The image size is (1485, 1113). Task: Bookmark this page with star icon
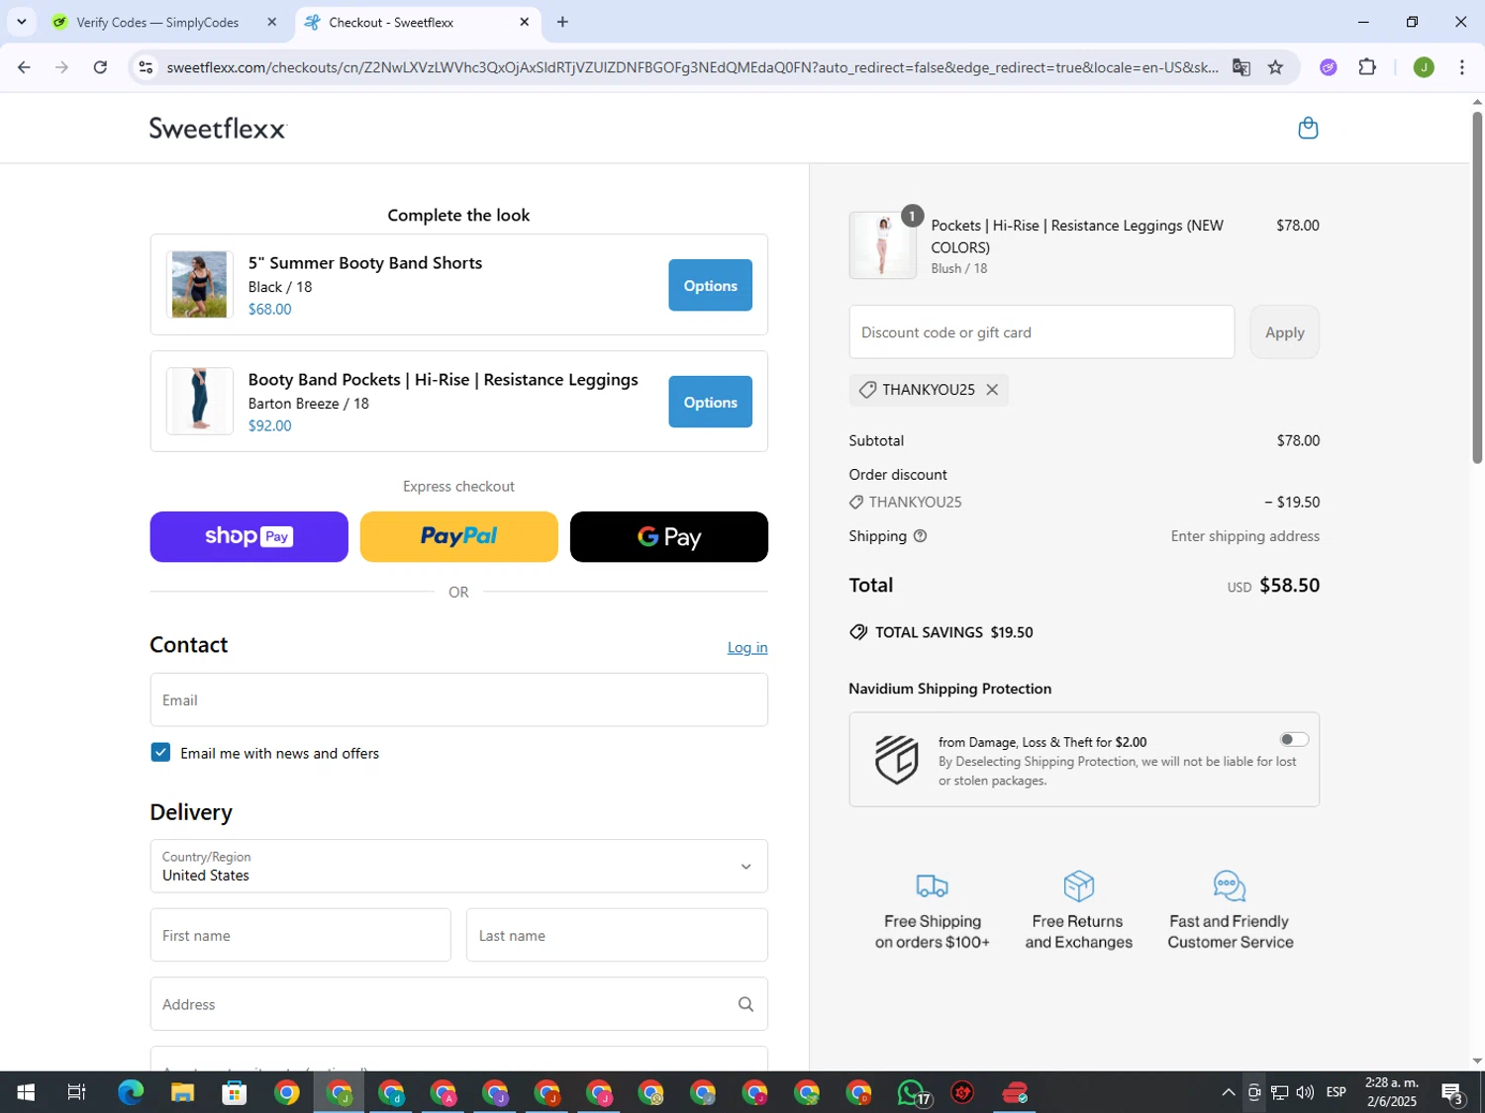point(1275,67)
